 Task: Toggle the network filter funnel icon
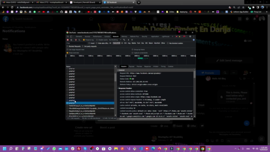[76, 40]
